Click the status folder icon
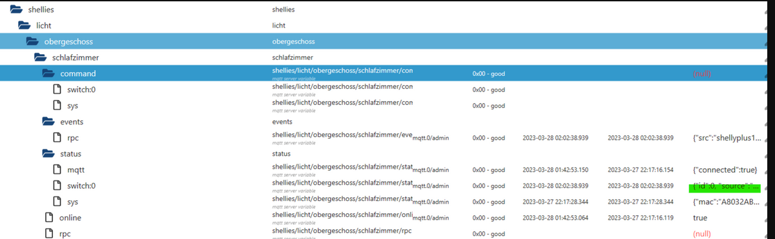The image size is (775, 239). pyautogui.click(x=48, y=153)
